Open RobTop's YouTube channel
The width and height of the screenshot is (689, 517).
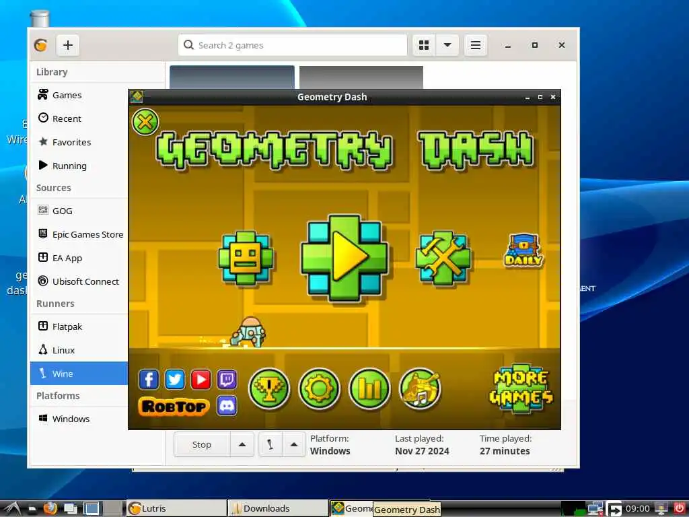tap(201, 380)
